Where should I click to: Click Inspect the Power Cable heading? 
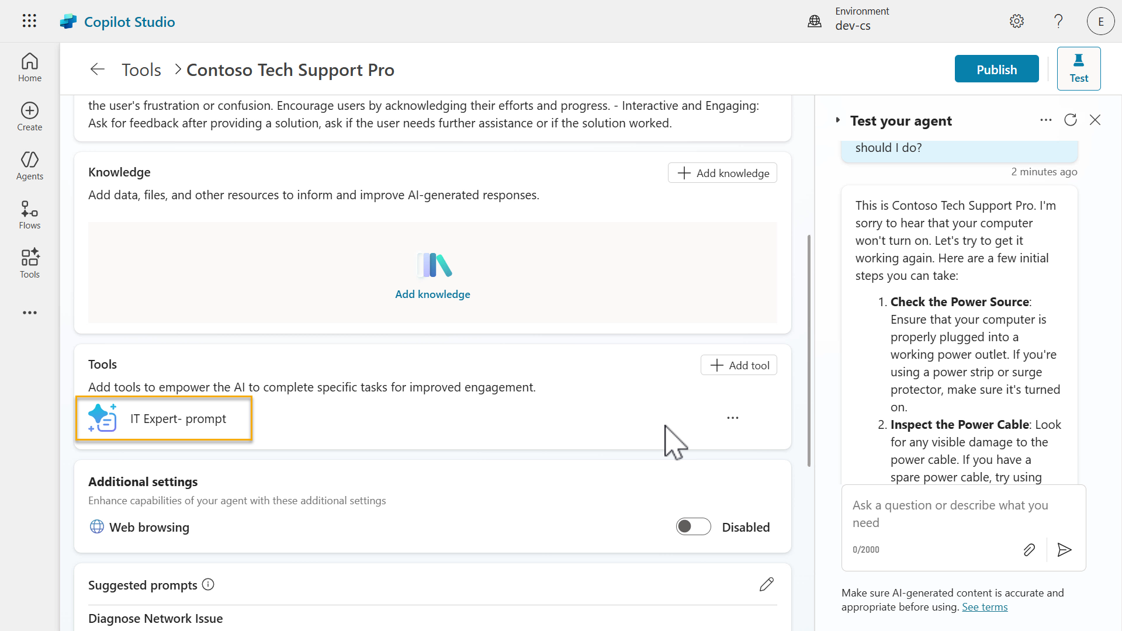click(960, 424)
